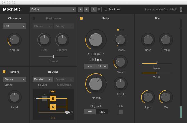Screen dimensions: 187x123
Task: Click the Noise slider
Action: (x=157, y=64)
